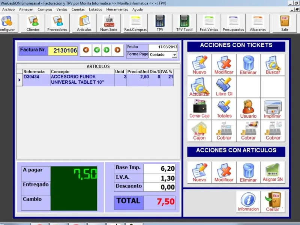This screenshot has height=225, width=300.
Task: Click the Actualizar icon
Action: click(199, 87)
